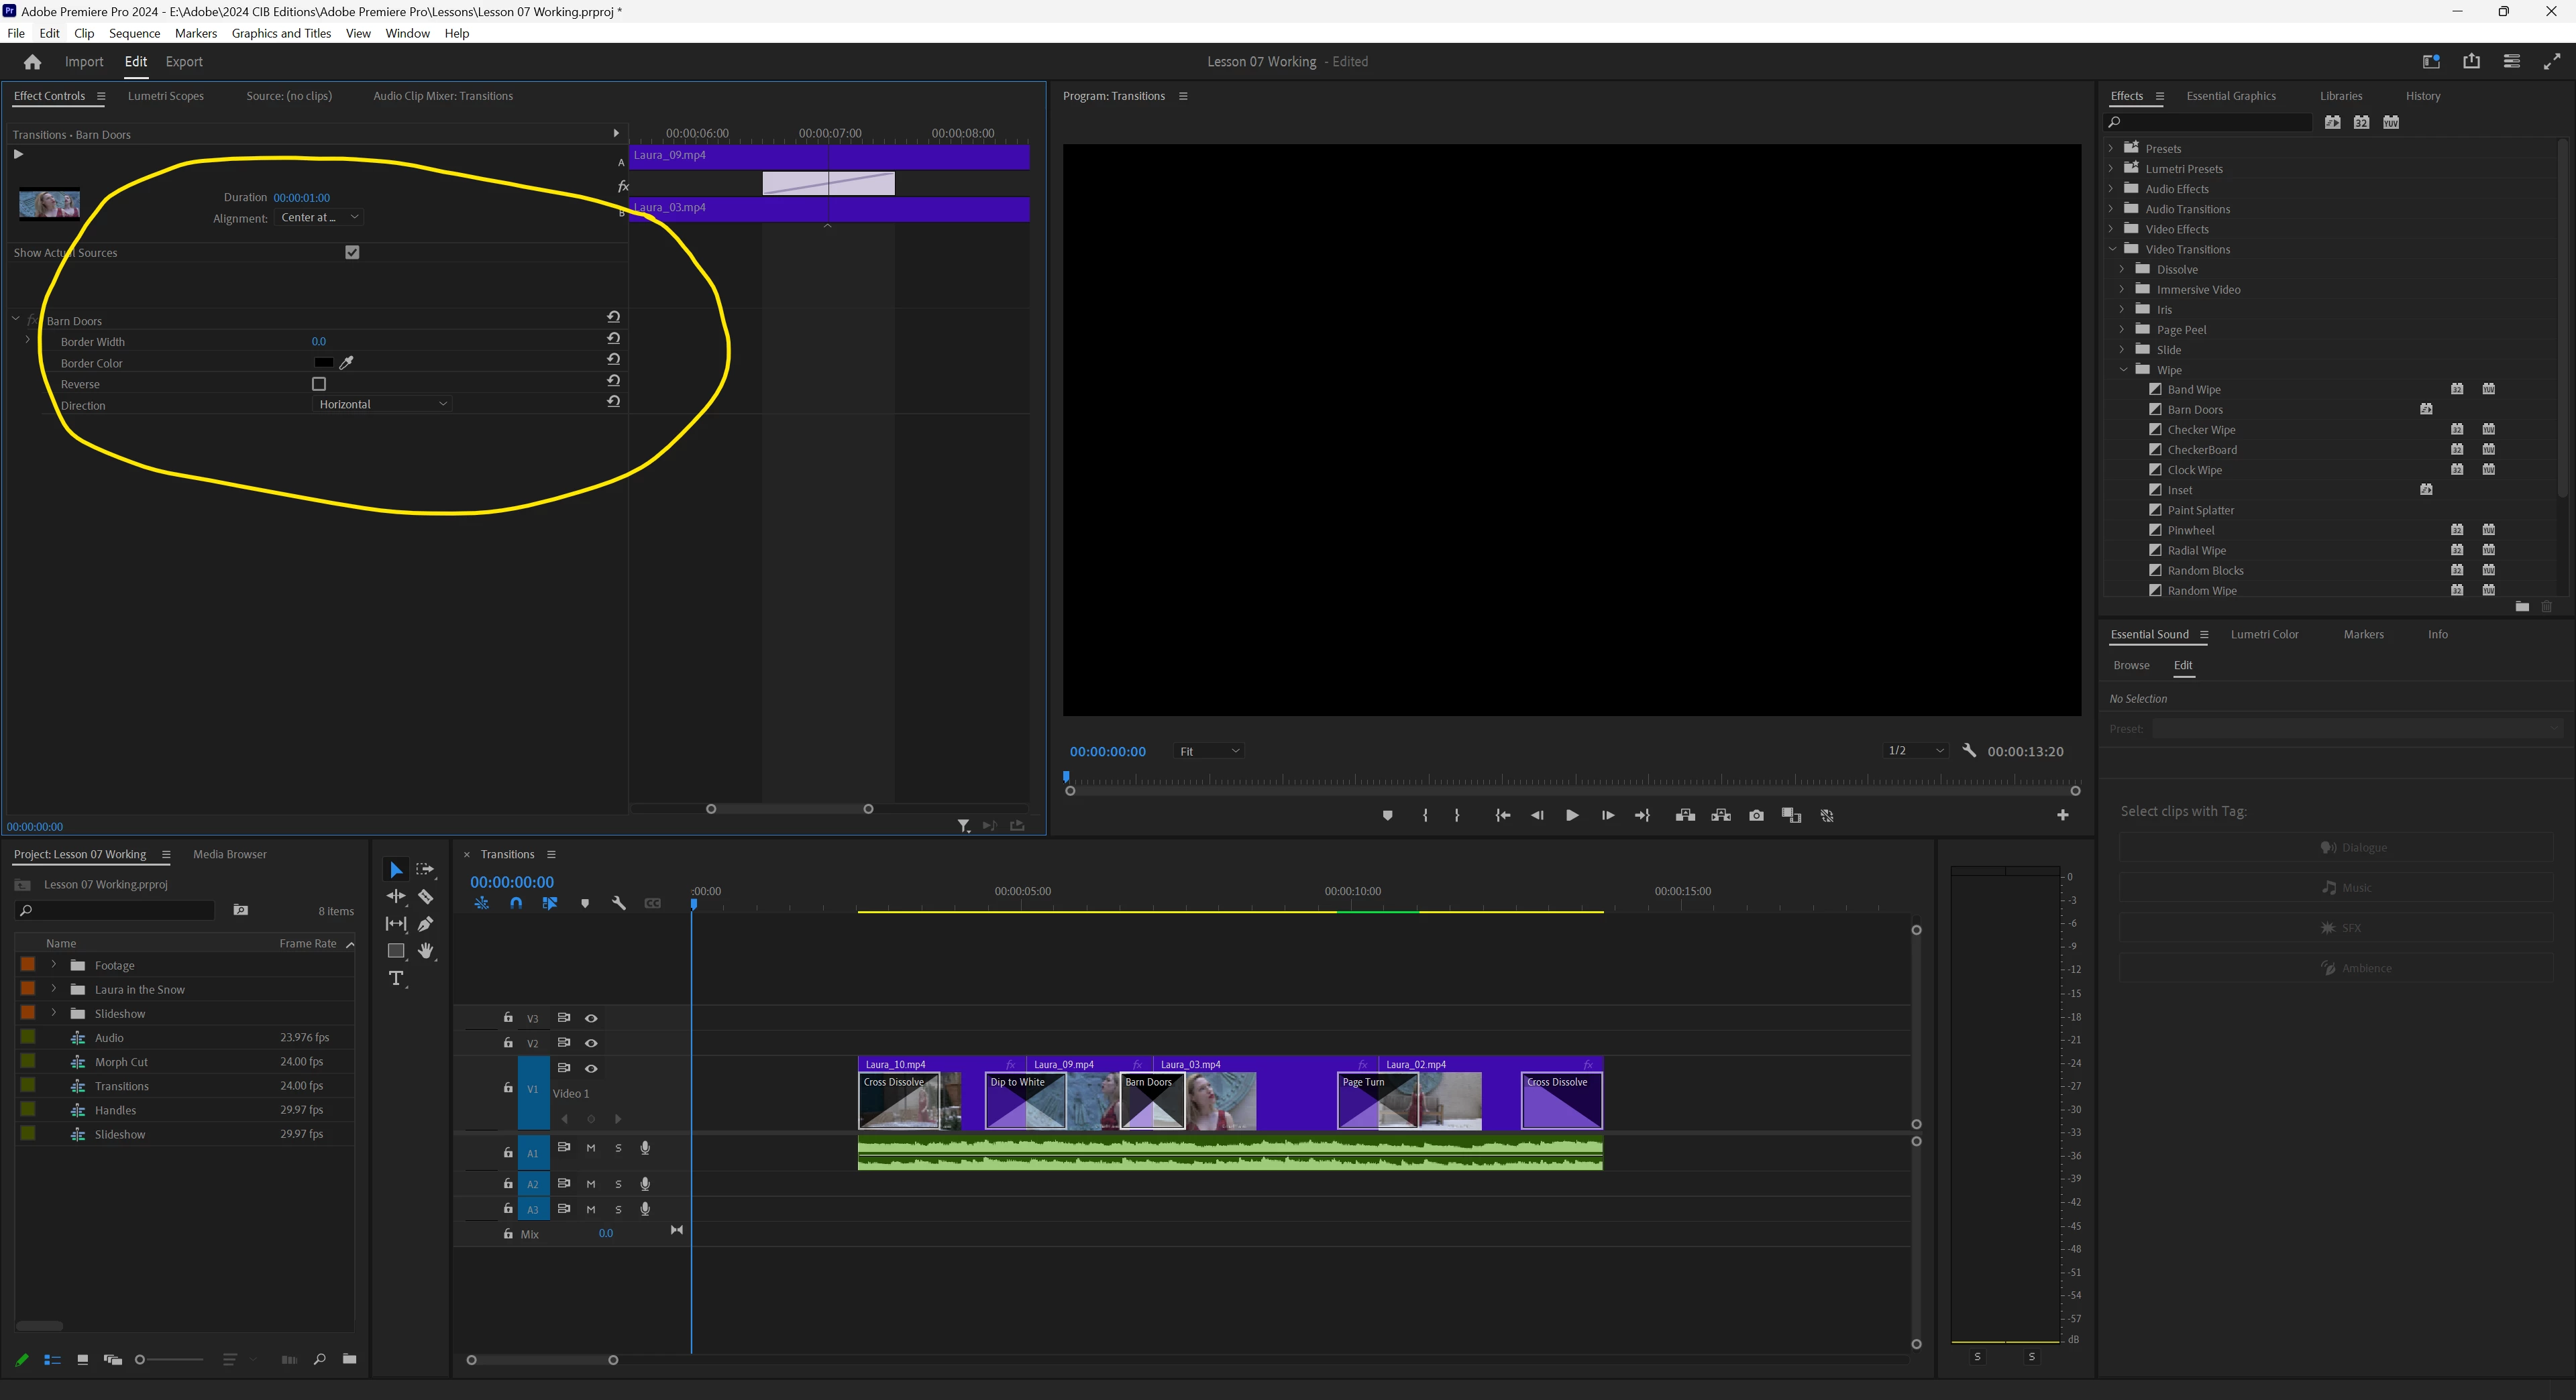Switch to Lumetri Scopes tab
This screenshot has width=2576, height=1400.
tap(166, 96)
